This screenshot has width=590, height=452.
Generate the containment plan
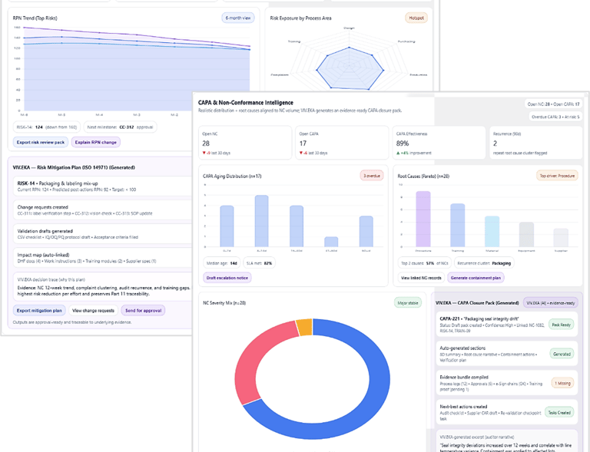coord(476,278)
